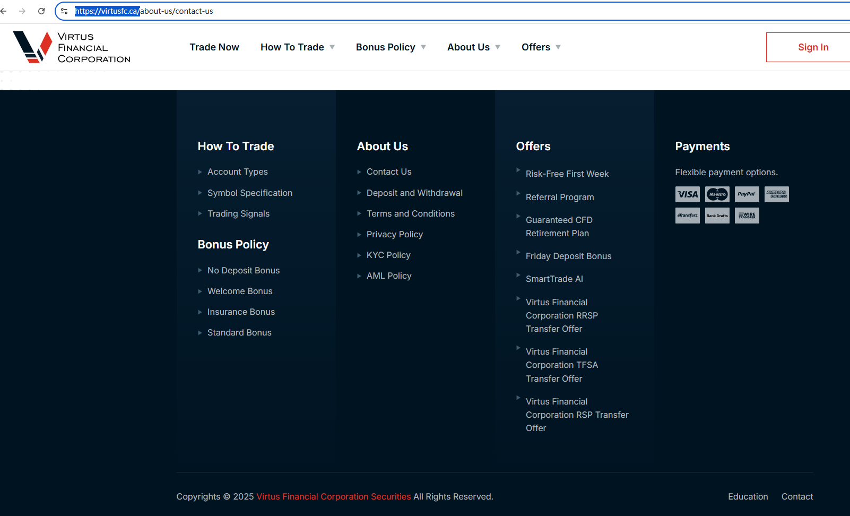Open Welcome Bonus link
Screen dimensions: 850x516
pyautogui.click(x=240, y=291)
